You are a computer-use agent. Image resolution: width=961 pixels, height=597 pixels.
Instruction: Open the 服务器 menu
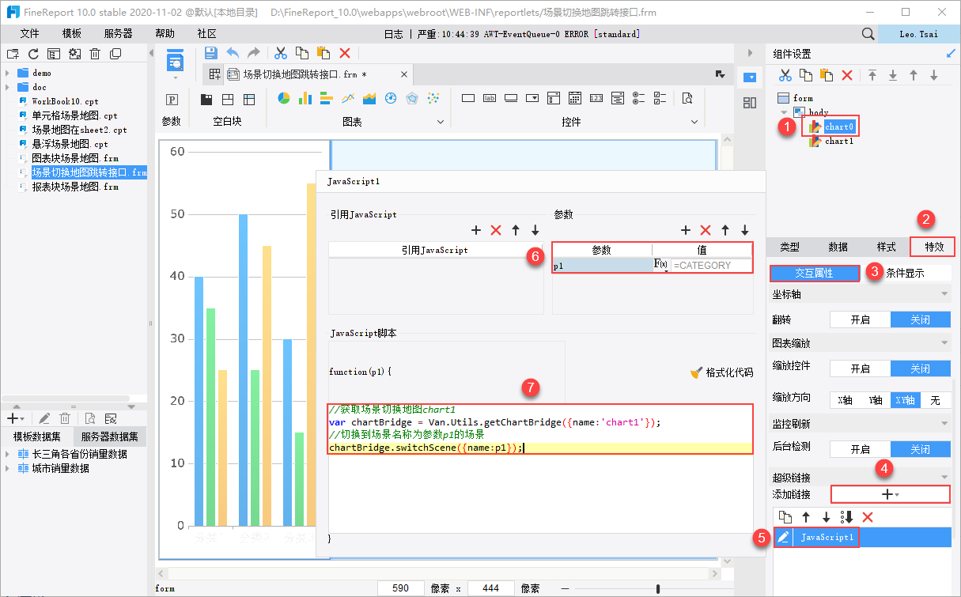119,34
